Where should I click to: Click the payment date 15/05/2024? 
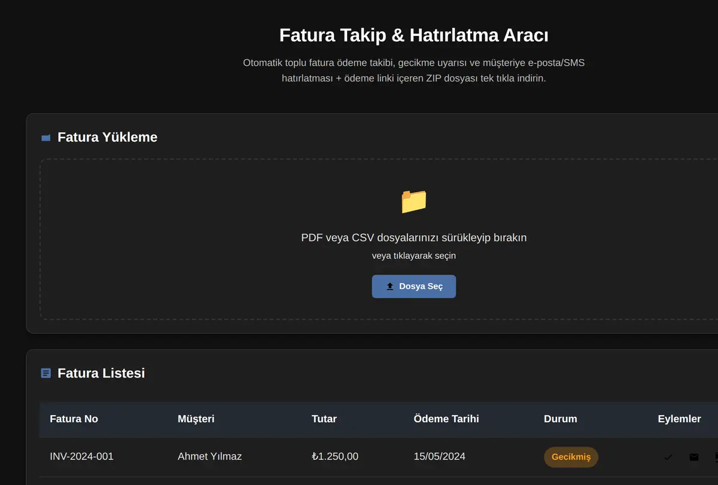pyautogui.click(x=439, y=456)
